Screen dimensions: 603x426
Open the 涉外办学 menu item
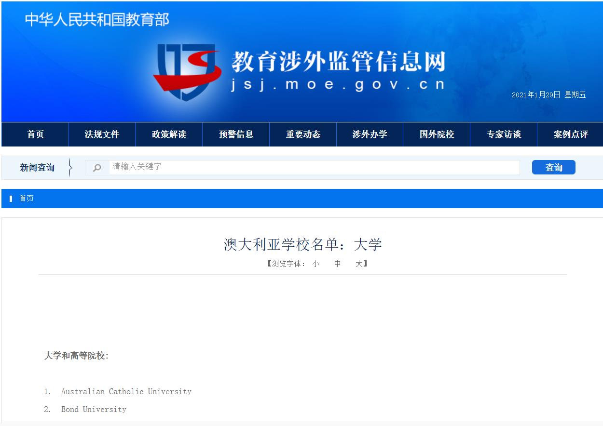click(370, 134)
